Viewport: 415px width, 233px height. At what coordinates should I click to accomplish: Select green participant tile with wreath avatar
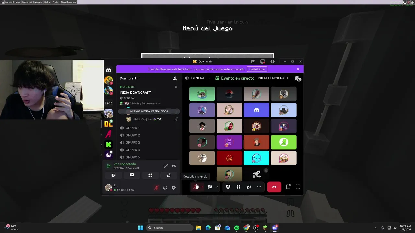[x=202, y=94]
